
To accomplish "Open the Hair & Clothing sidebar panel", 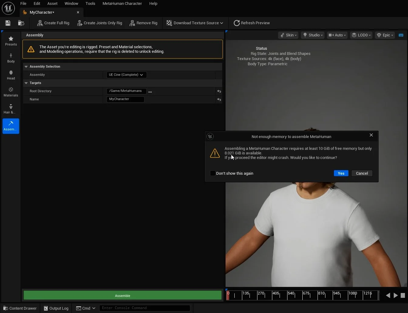I will (11, 109).
